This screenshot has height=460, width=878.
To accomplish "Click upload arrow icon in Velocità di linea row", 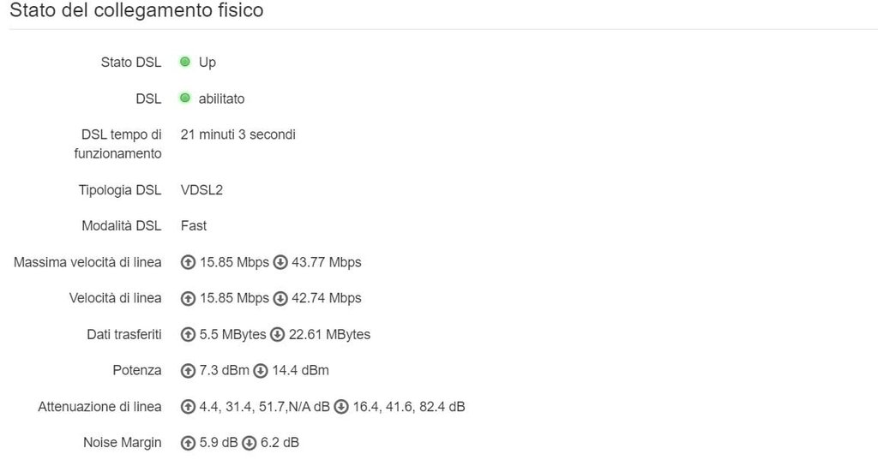I will pos(189,298).
